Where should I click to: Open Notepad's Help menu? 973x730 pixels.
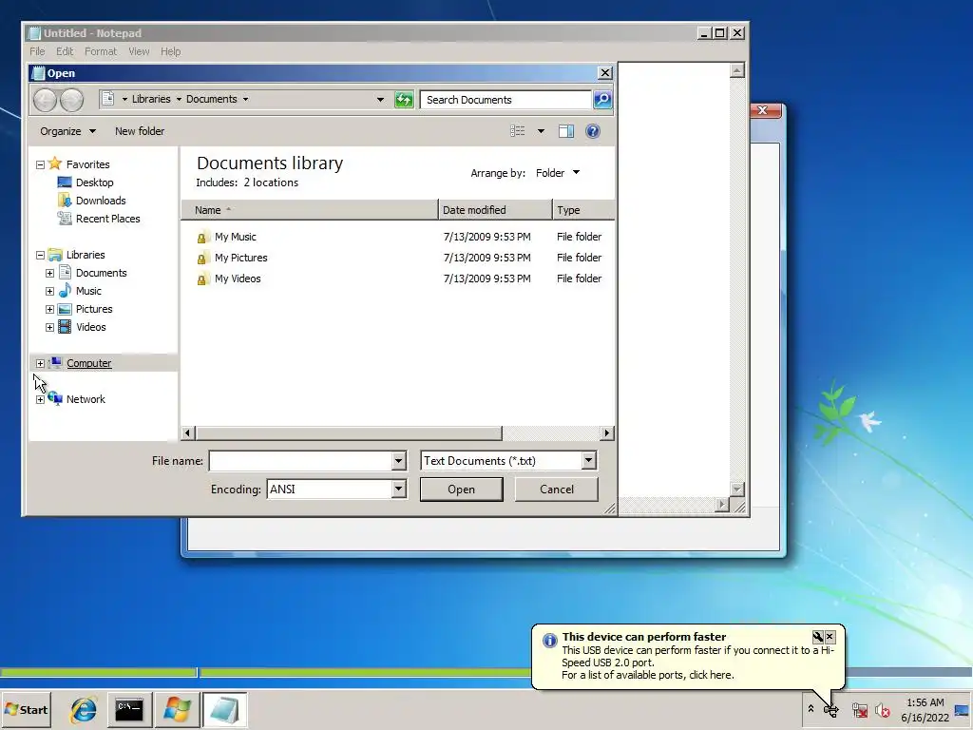point(171,51)
